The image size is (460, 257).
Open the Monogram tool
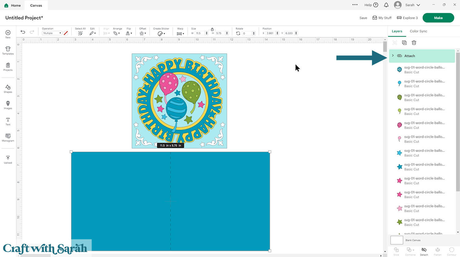(x=8, y=137)
